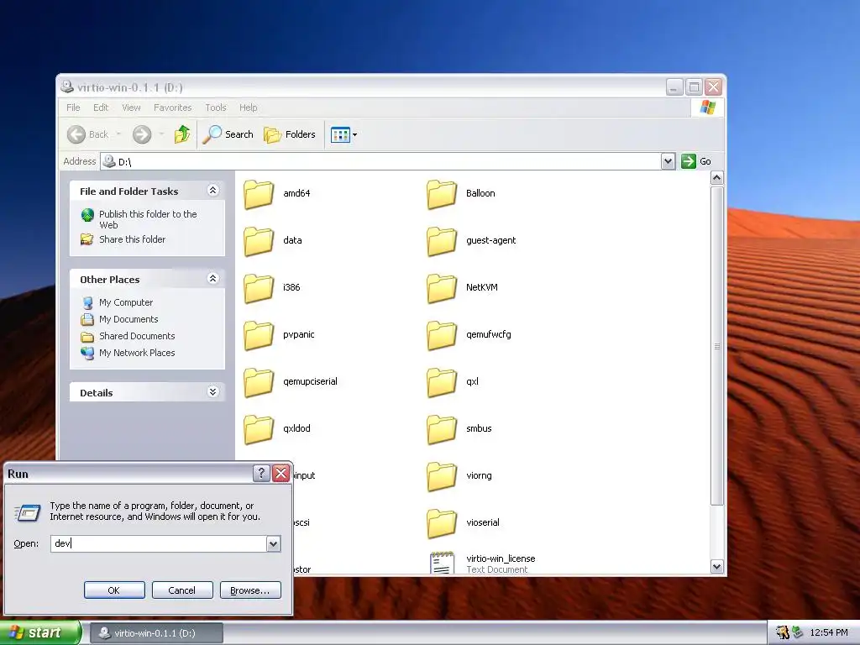Viewport: 860px width, 645px height.
Task: Click the green Go arrow button
Action: tap(689, 161)
